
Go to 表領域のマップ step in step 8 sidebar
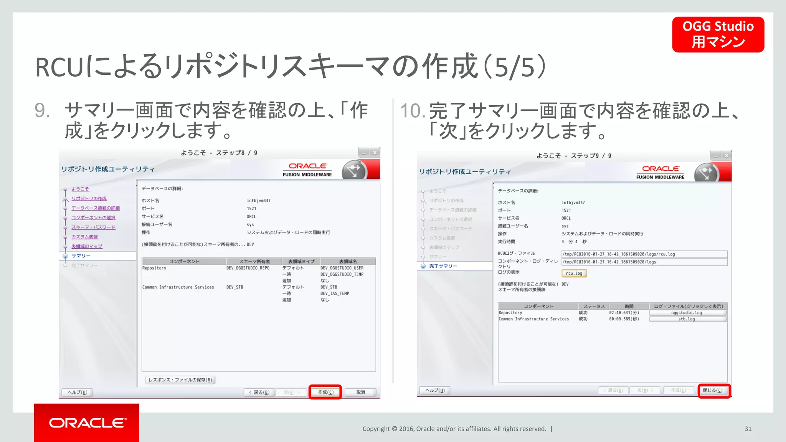click(x=87, y=246)
